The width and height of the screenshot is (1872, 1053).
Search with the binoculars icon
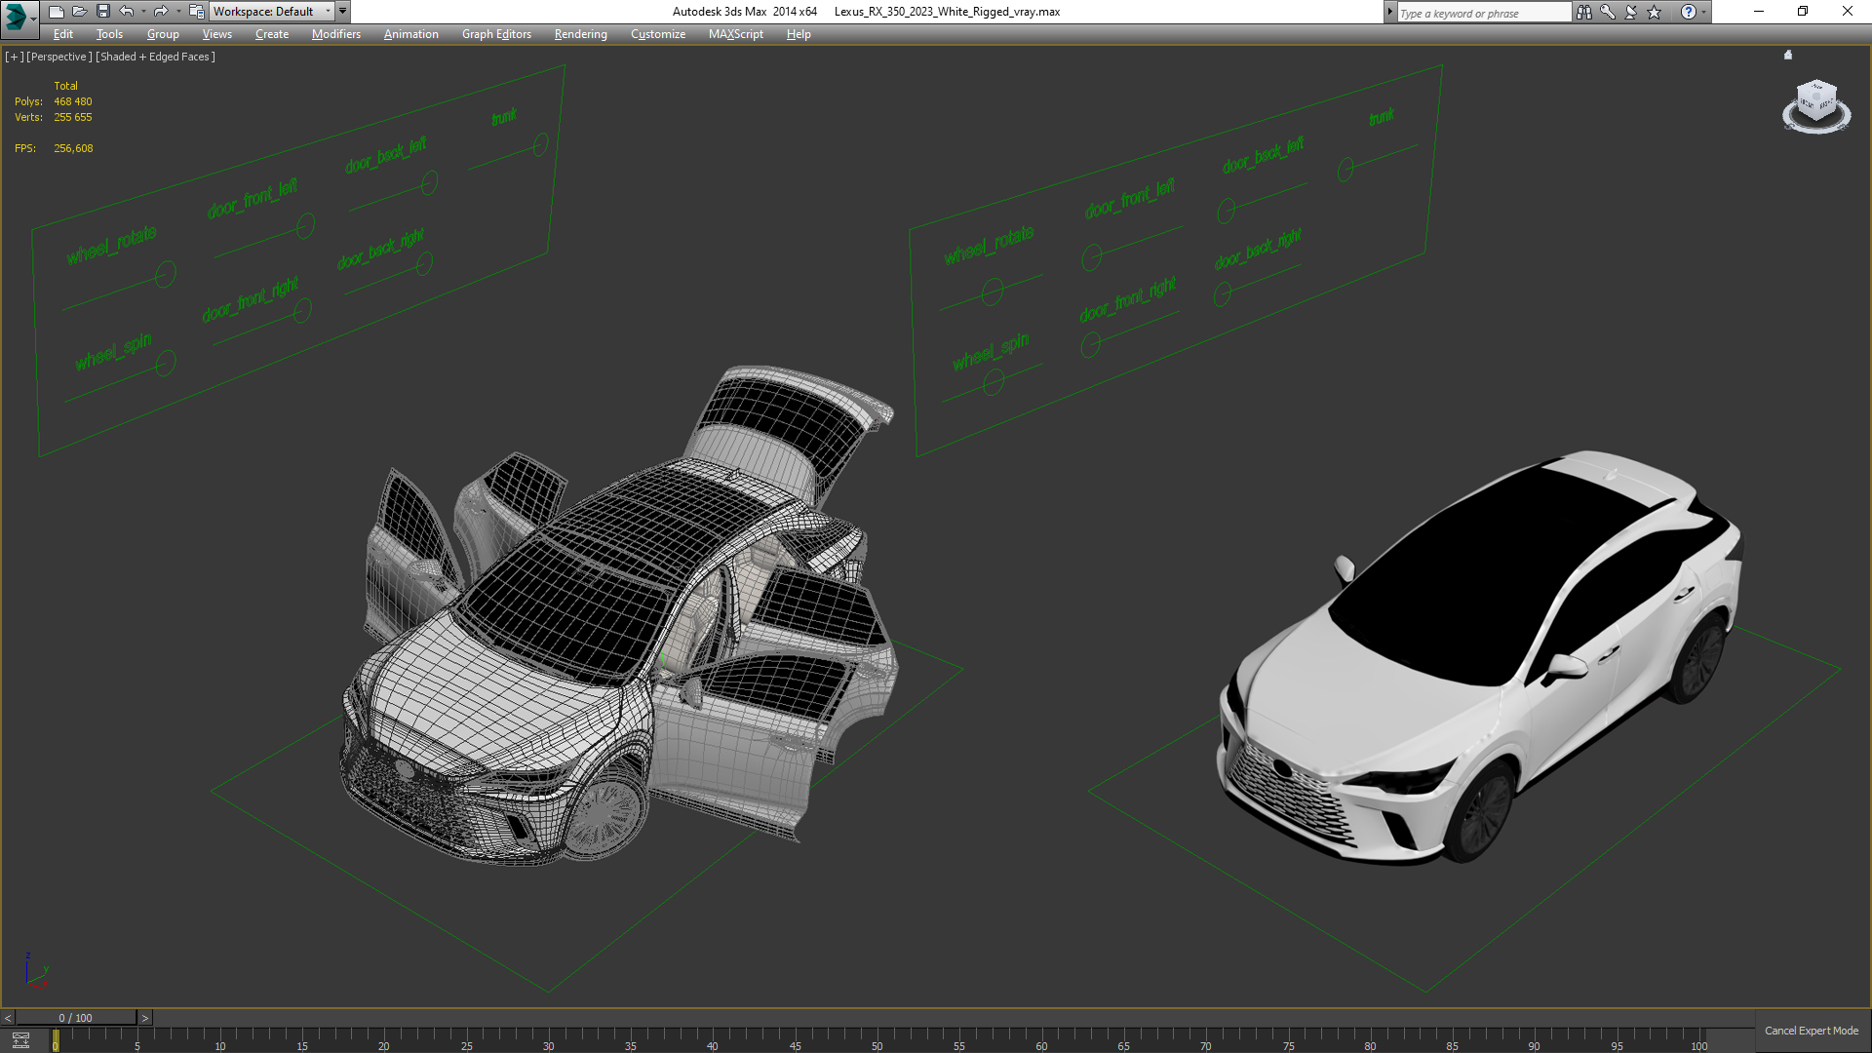tap(1583, 12)
